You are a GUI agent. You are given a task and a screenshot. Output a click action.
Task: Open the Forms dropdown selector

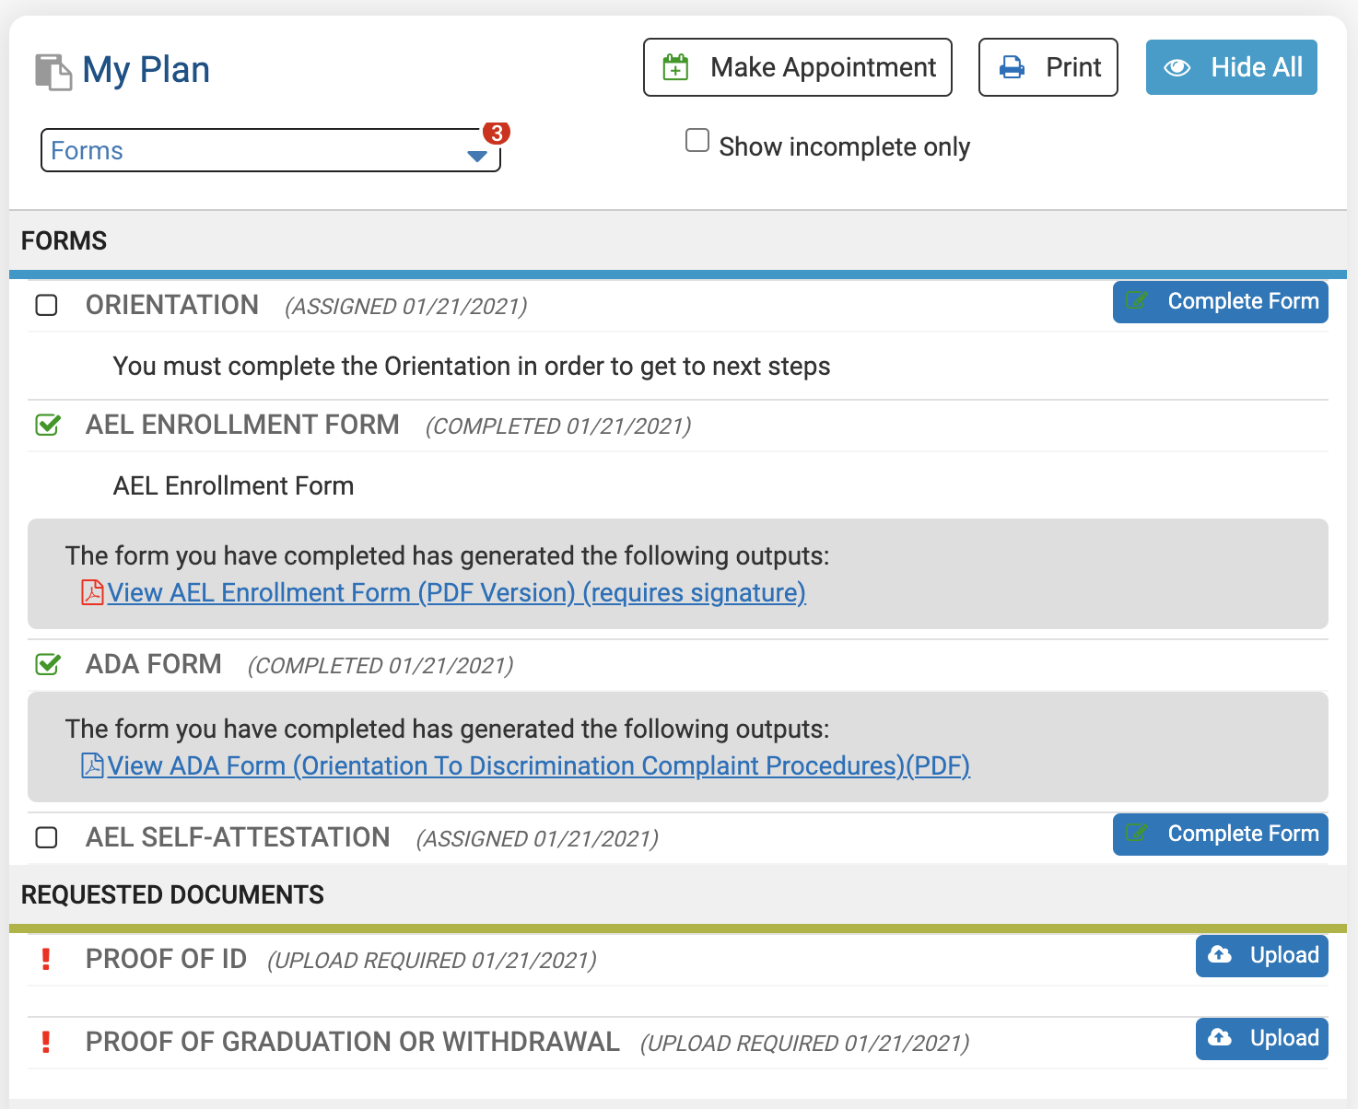[271, 150]
